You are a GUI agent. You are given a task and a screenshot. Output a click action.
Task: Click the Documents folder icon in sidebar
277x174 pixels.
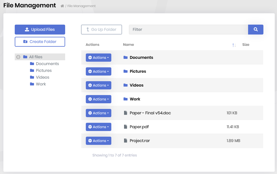(32, 64)
